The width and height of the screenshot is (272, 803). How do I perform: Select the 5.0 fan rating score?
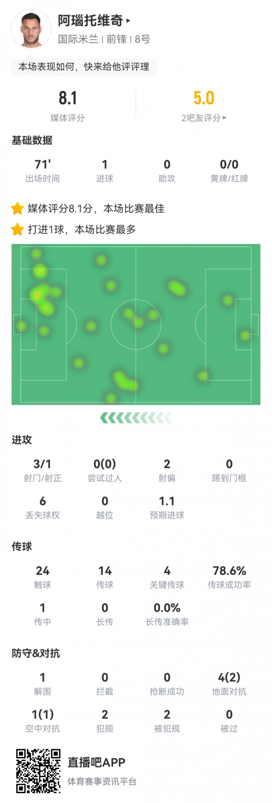(x=203, y=98)
